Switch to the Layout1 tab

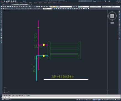(7, 99)
